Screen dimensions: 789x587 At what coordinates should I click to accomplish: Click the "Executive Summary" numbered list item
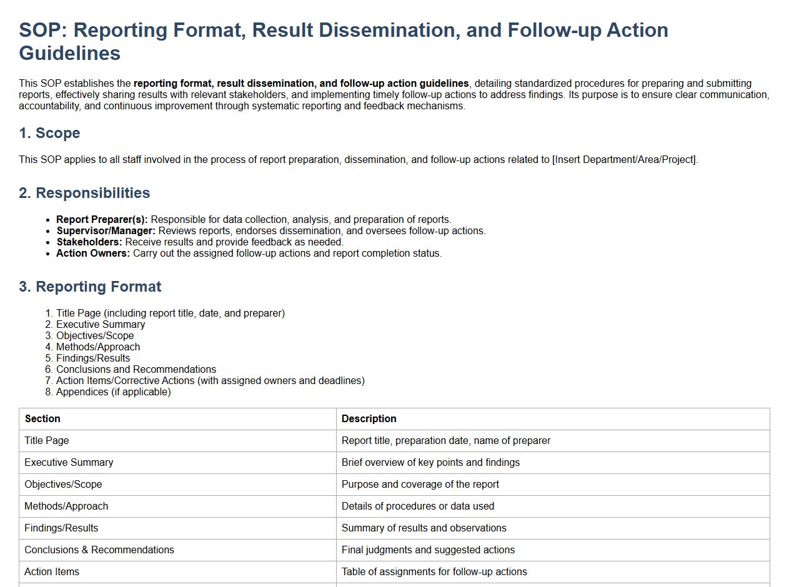click(x=101, y=325)
